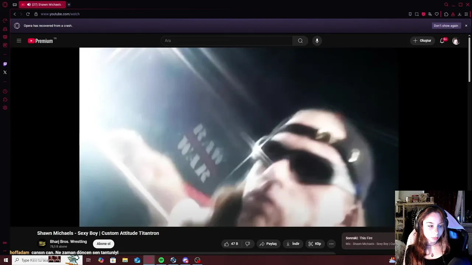
Task: Click the Oluştur create button
Action: click(422, 40)
